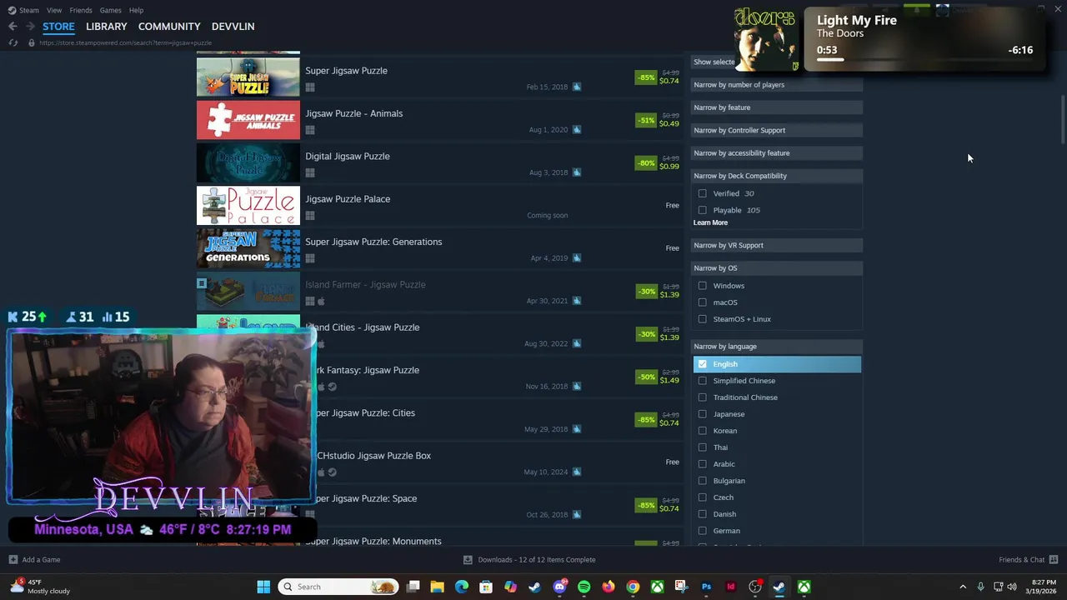
Task: Open the Jigsaw Puzzle Palace listing
Action: pyautogui.click(x=440, y=206)
